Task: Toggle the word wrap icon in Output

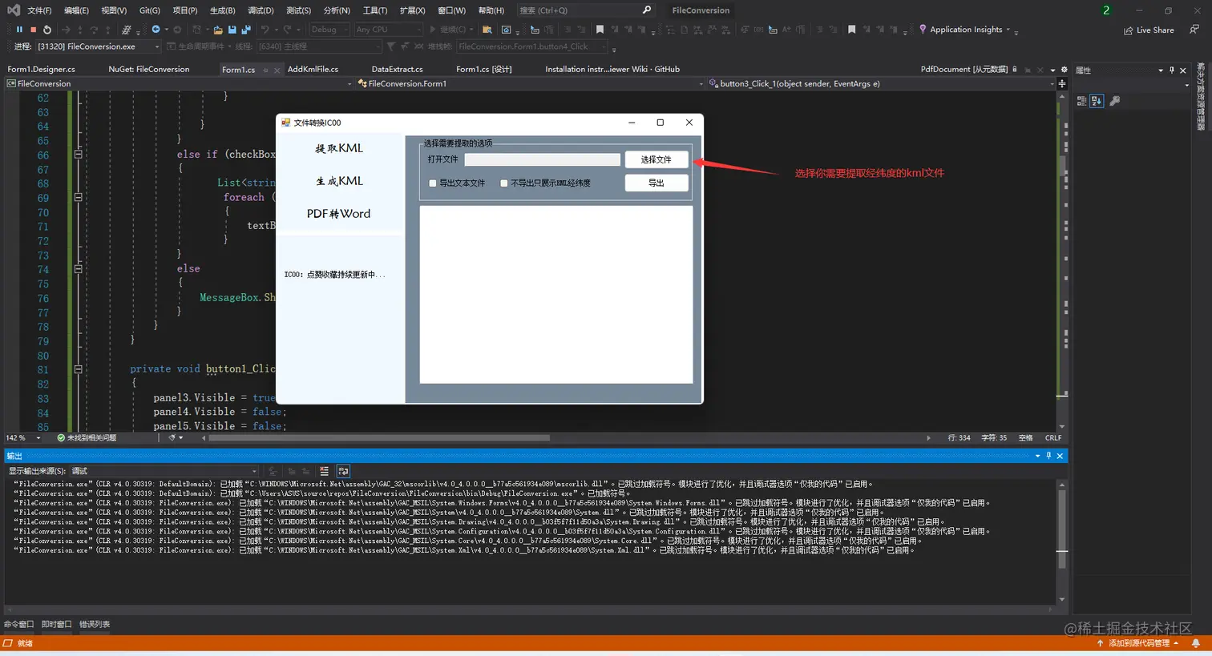Action: (343, 471)
